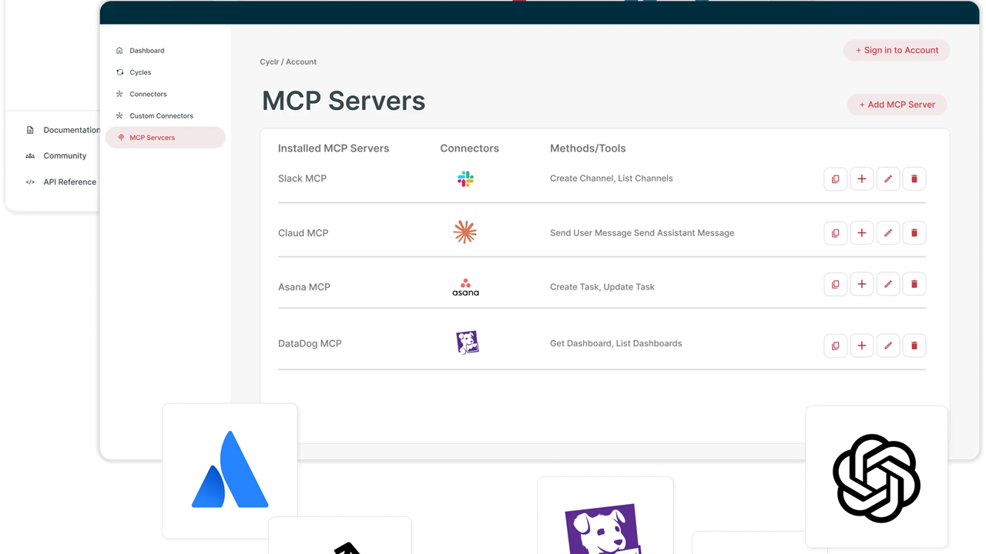Edit the DataDog MCP server
The image size is (986, 554).
888,345
